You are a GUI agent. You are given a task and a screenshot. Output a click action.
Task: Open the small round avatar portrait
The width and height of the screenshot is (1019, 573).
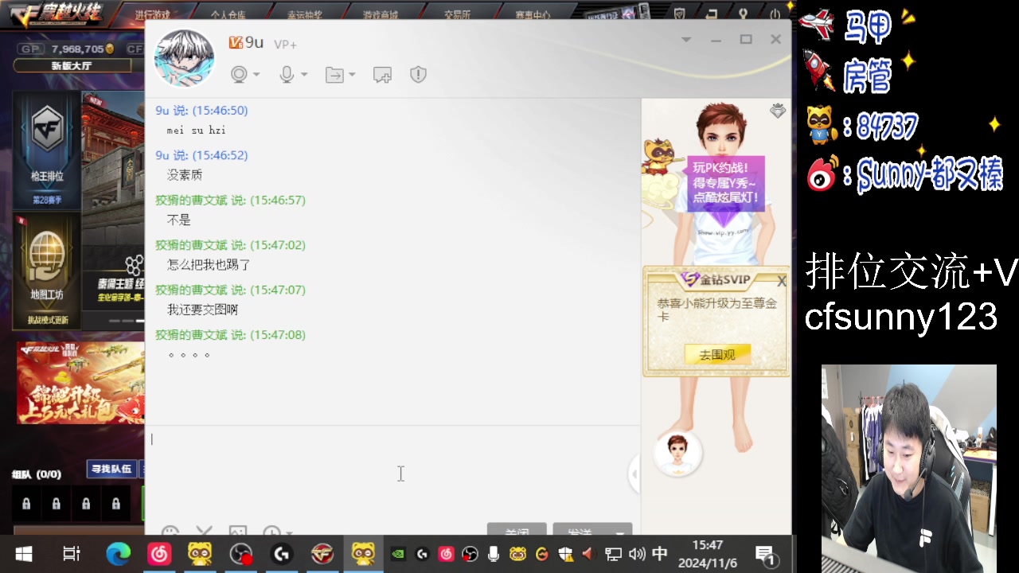[678, 453]
